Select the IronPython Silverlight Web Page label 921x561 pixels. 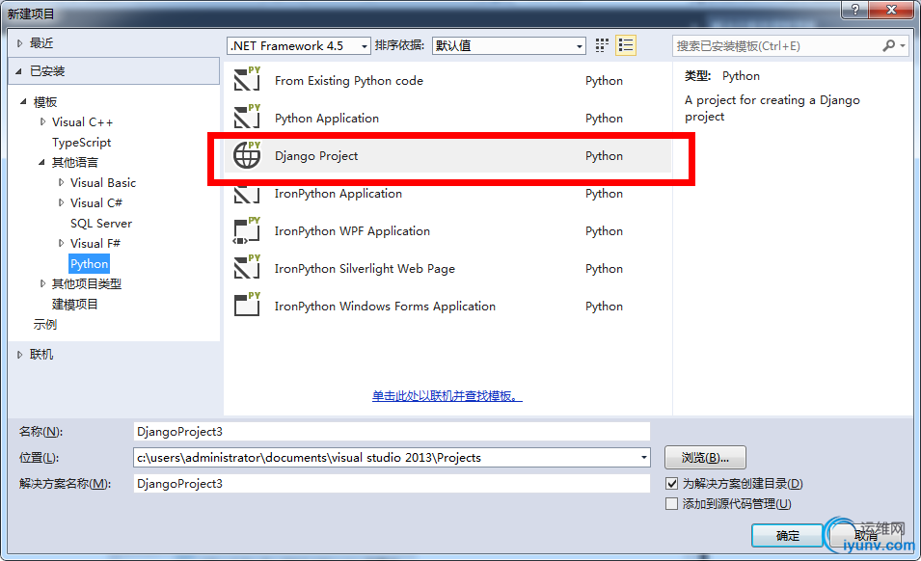[365, 268]
